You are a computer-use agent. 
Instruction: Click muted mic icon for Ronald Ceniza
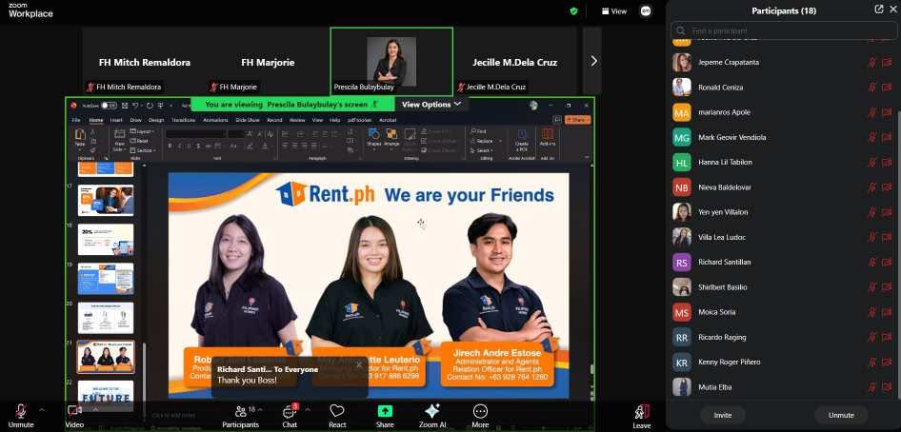(x=872, y=88)
